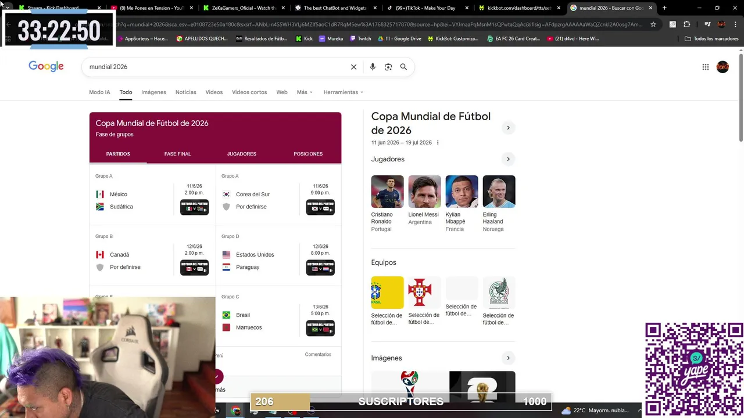This screenshot has height=418, width=744.
Task: Open the d4vd - Here Wi... bookmark
Action: [x=573, y=38]
